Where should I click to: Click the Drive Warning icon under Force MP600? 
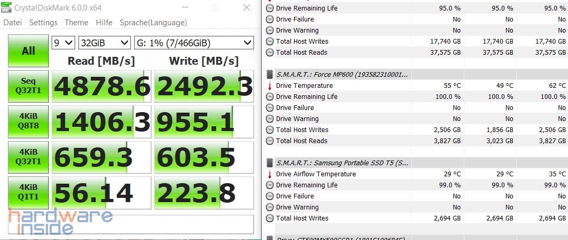click(270, 119)
